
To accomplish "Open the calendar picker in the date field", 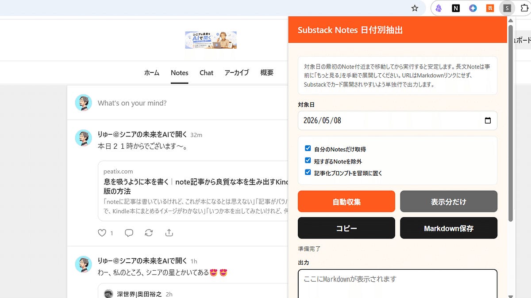I will click(x=488, y=121).
